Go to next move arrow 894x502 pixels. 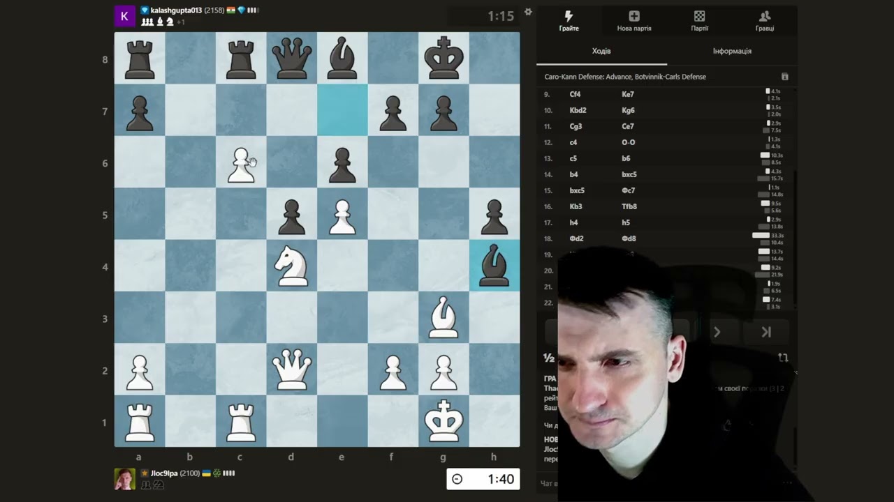[717, 332]
